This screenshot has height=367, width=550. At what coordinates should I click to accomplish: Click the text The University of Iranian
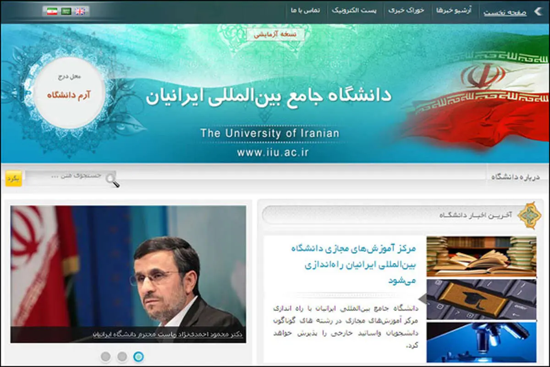[x=270, y=133]
